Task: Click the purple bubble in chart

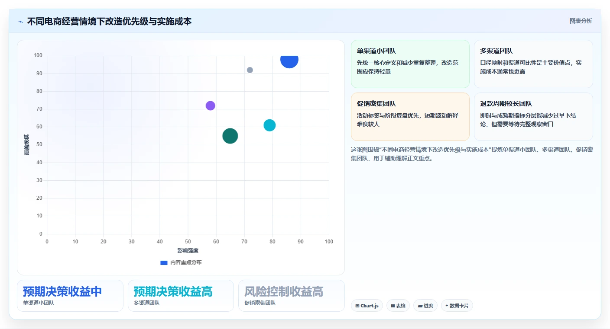Action: [211, 105]
